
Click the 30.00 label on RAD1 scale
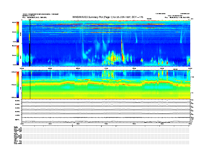[x=14, y=55]
